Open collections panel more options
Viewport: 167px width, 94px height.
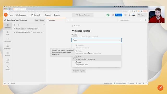[x=44, y=25]
